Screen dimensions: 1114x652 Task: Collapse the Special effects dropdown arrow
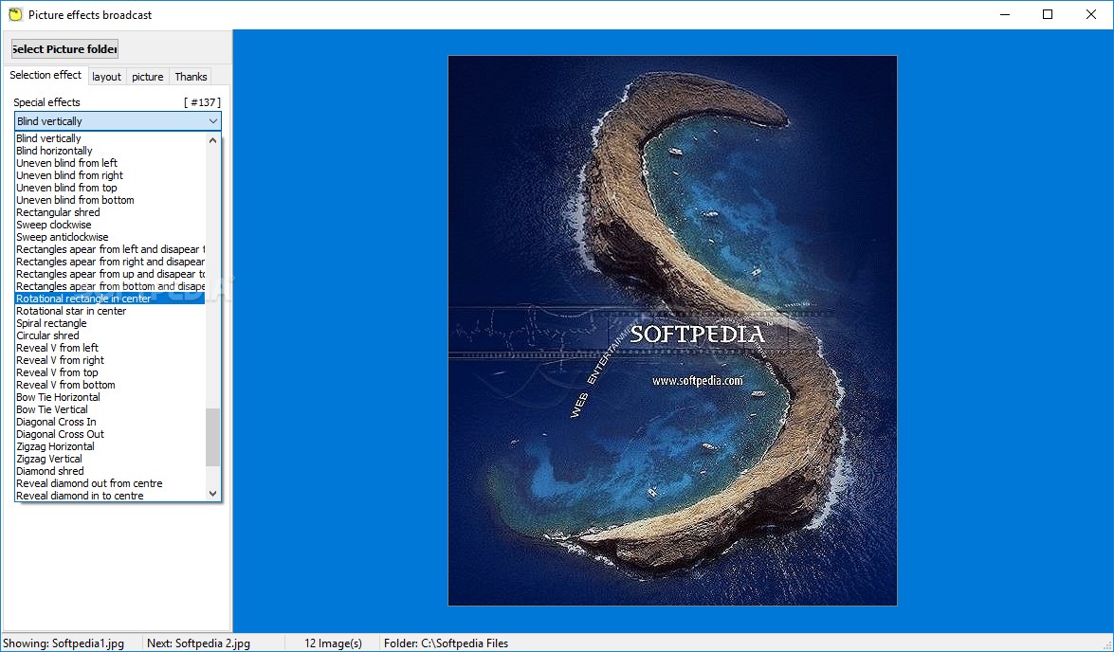(x=212, y=121)
